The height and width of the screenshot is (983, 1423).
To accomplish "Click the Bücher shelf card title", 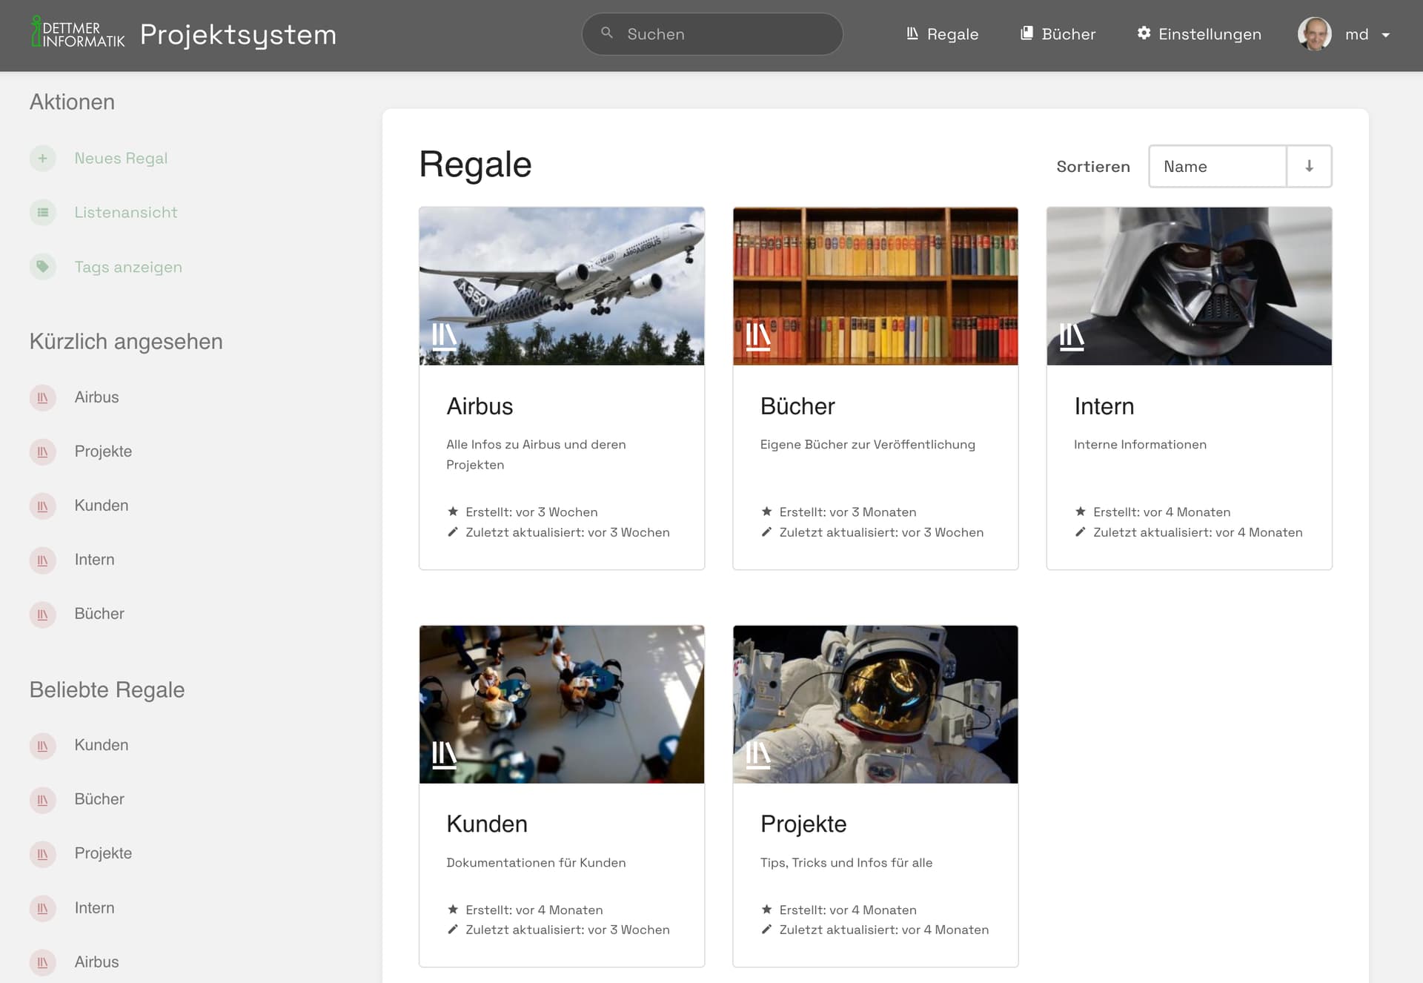I will tap(797, 406).
